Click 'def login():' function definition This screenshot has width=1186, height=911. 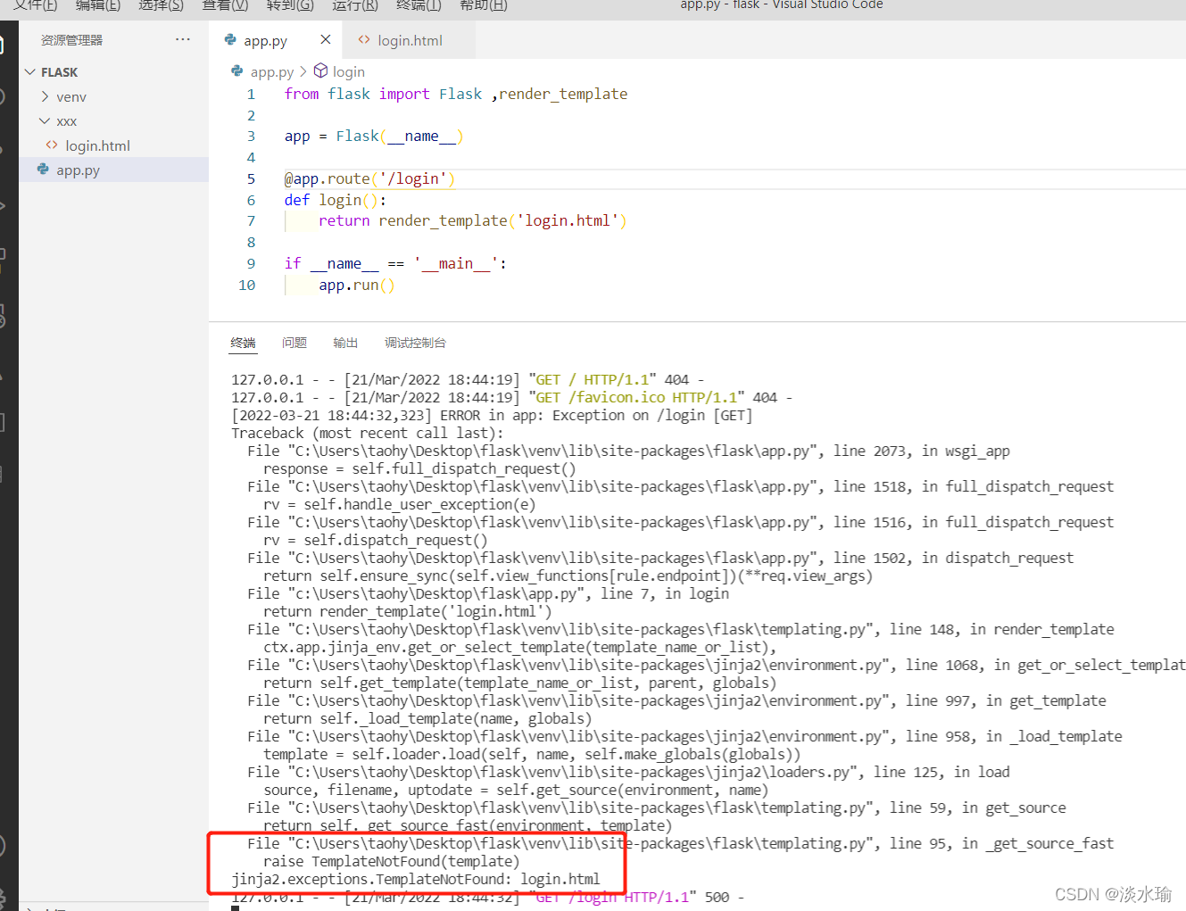[x=336, y=200]
